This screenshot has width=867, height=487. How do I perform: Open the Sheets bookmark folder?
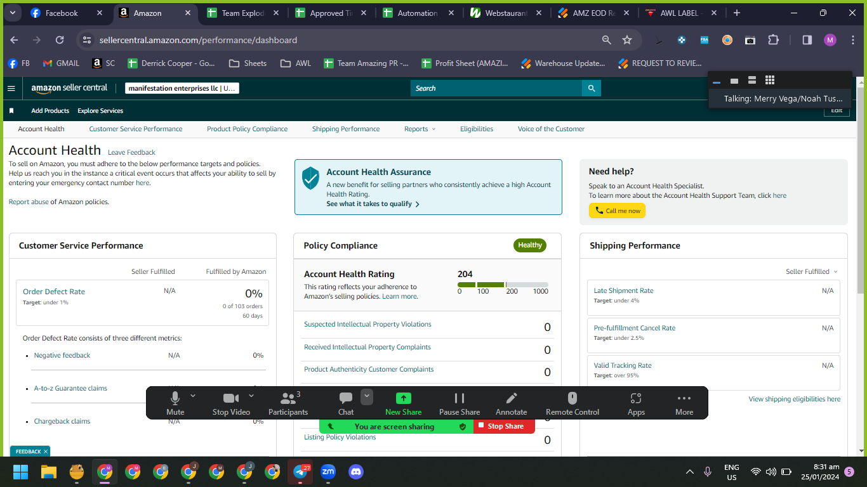point(248,63)
